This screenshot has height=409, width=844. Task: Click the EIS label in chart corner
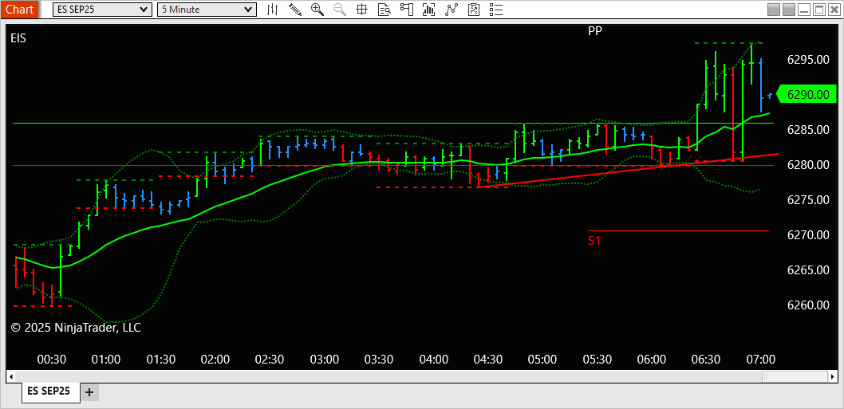(x=18, y=38)
